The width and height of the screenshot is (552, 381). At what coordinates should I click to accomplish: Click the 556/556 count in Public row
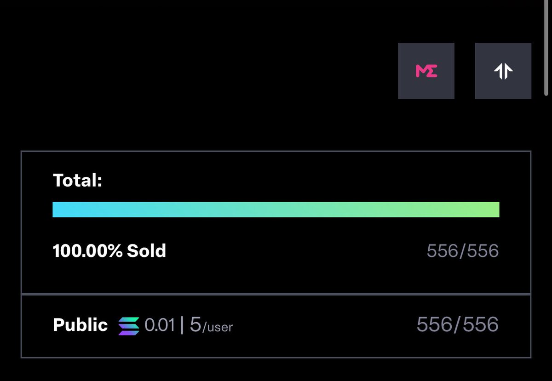458,325
